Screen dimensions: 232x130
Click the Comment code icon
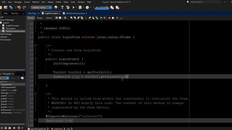117,18
